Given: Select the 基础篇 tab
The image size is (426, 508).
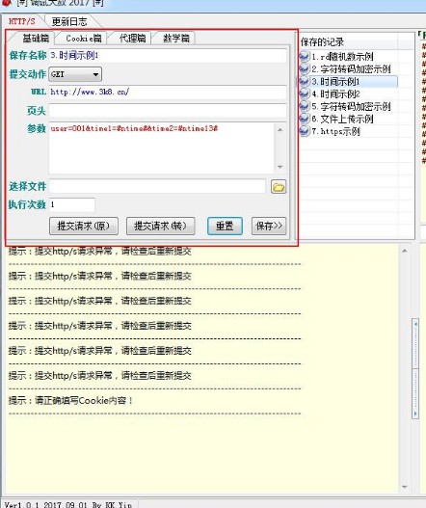Looking at the screenshot, I should (x=36, y=39).
